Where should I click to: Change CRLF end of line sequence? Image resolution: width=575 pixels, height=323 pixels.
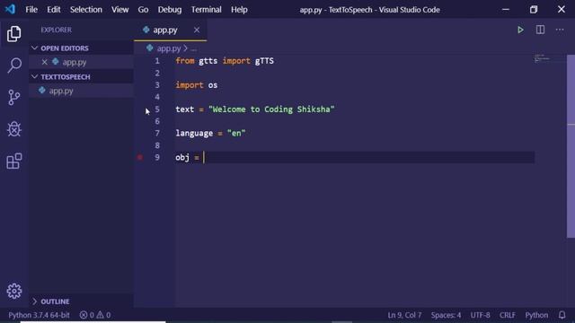507,315
